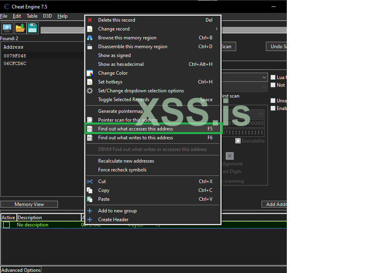Open the Table menu
The image size is (385, 273).
[32, 16]
